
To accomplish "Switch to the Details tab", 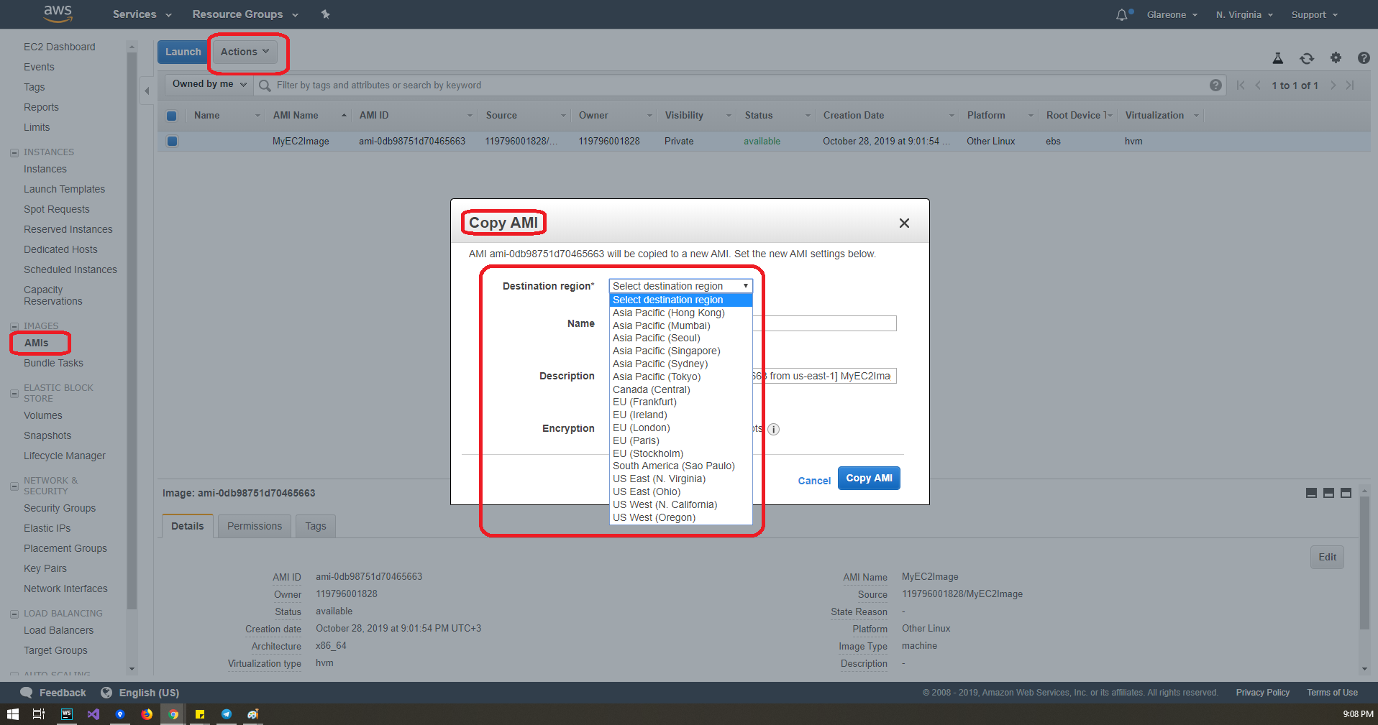I will 188,526.
